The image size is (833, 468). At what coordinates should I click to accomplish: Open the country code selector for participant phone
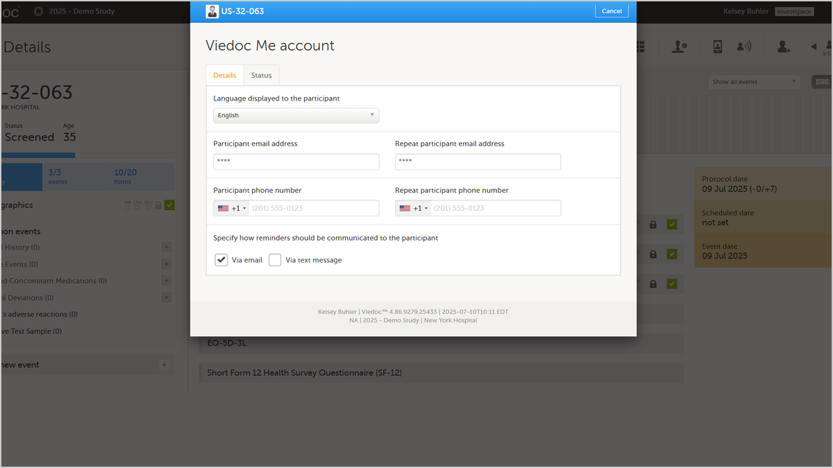point(232,208)
